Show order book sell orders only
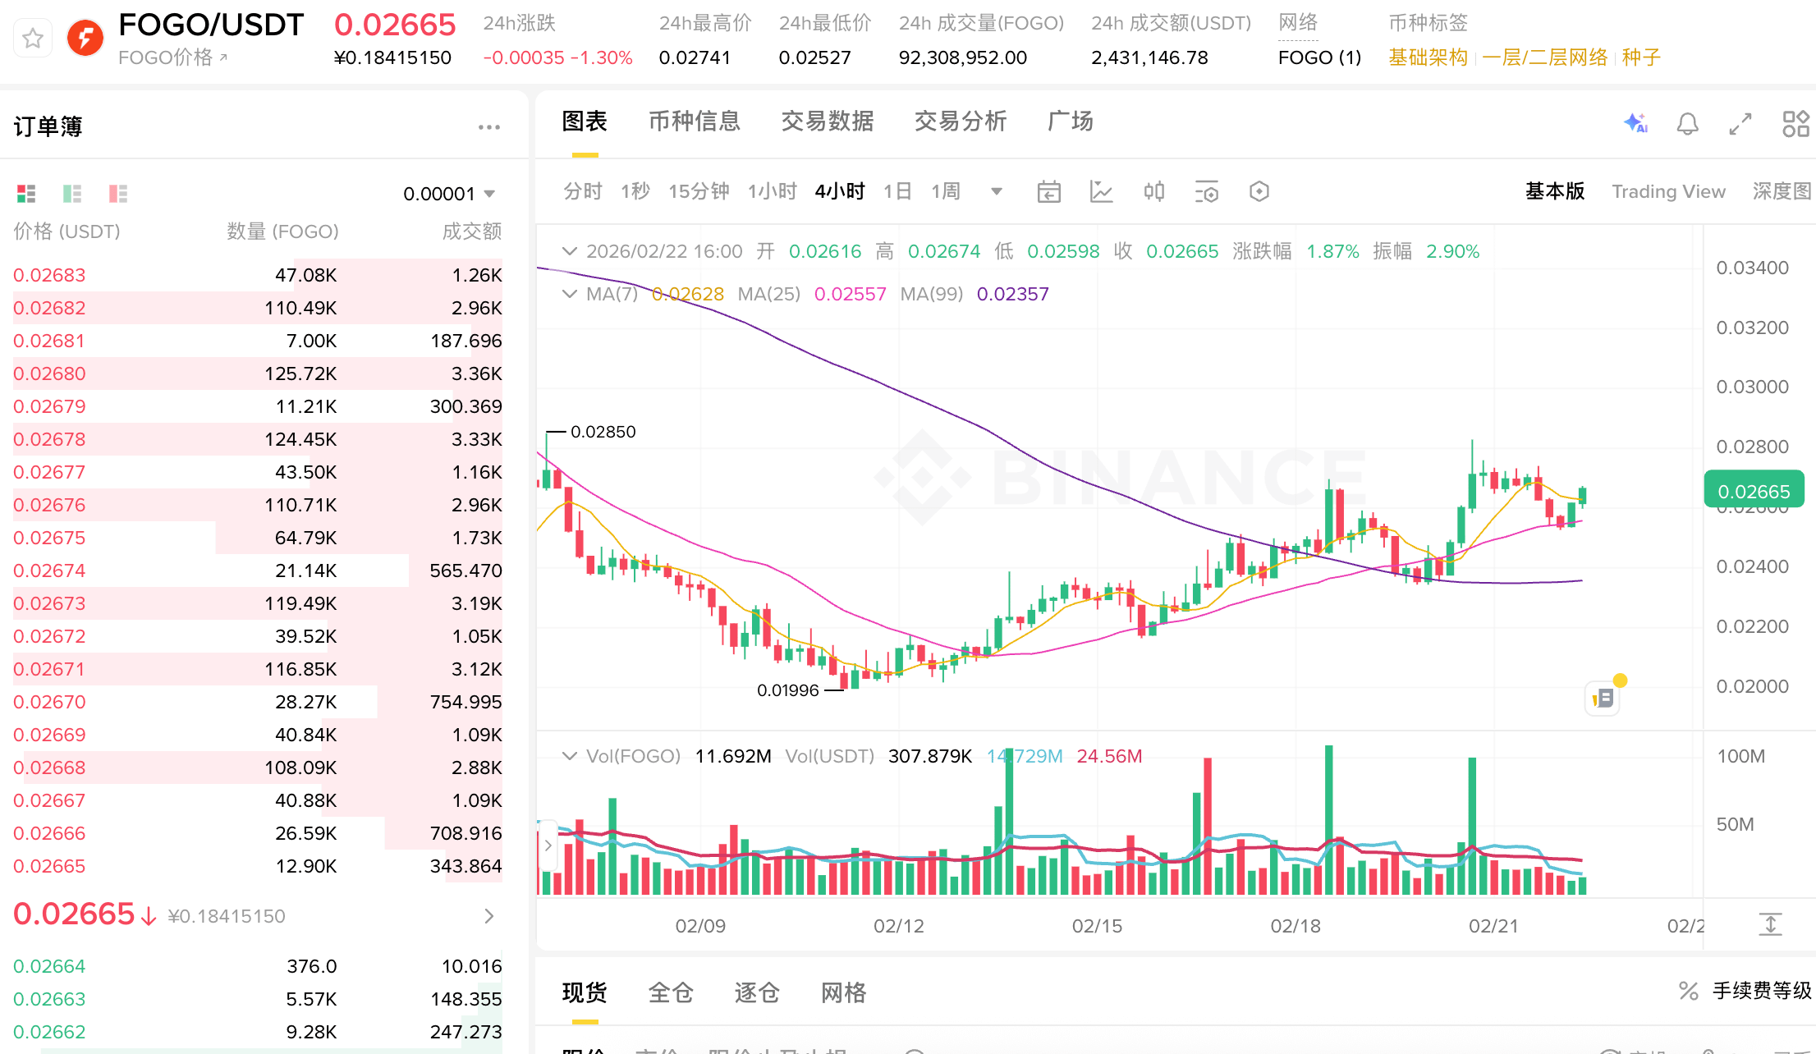This screenshot has width=1816, height=1054. point(118,194)
